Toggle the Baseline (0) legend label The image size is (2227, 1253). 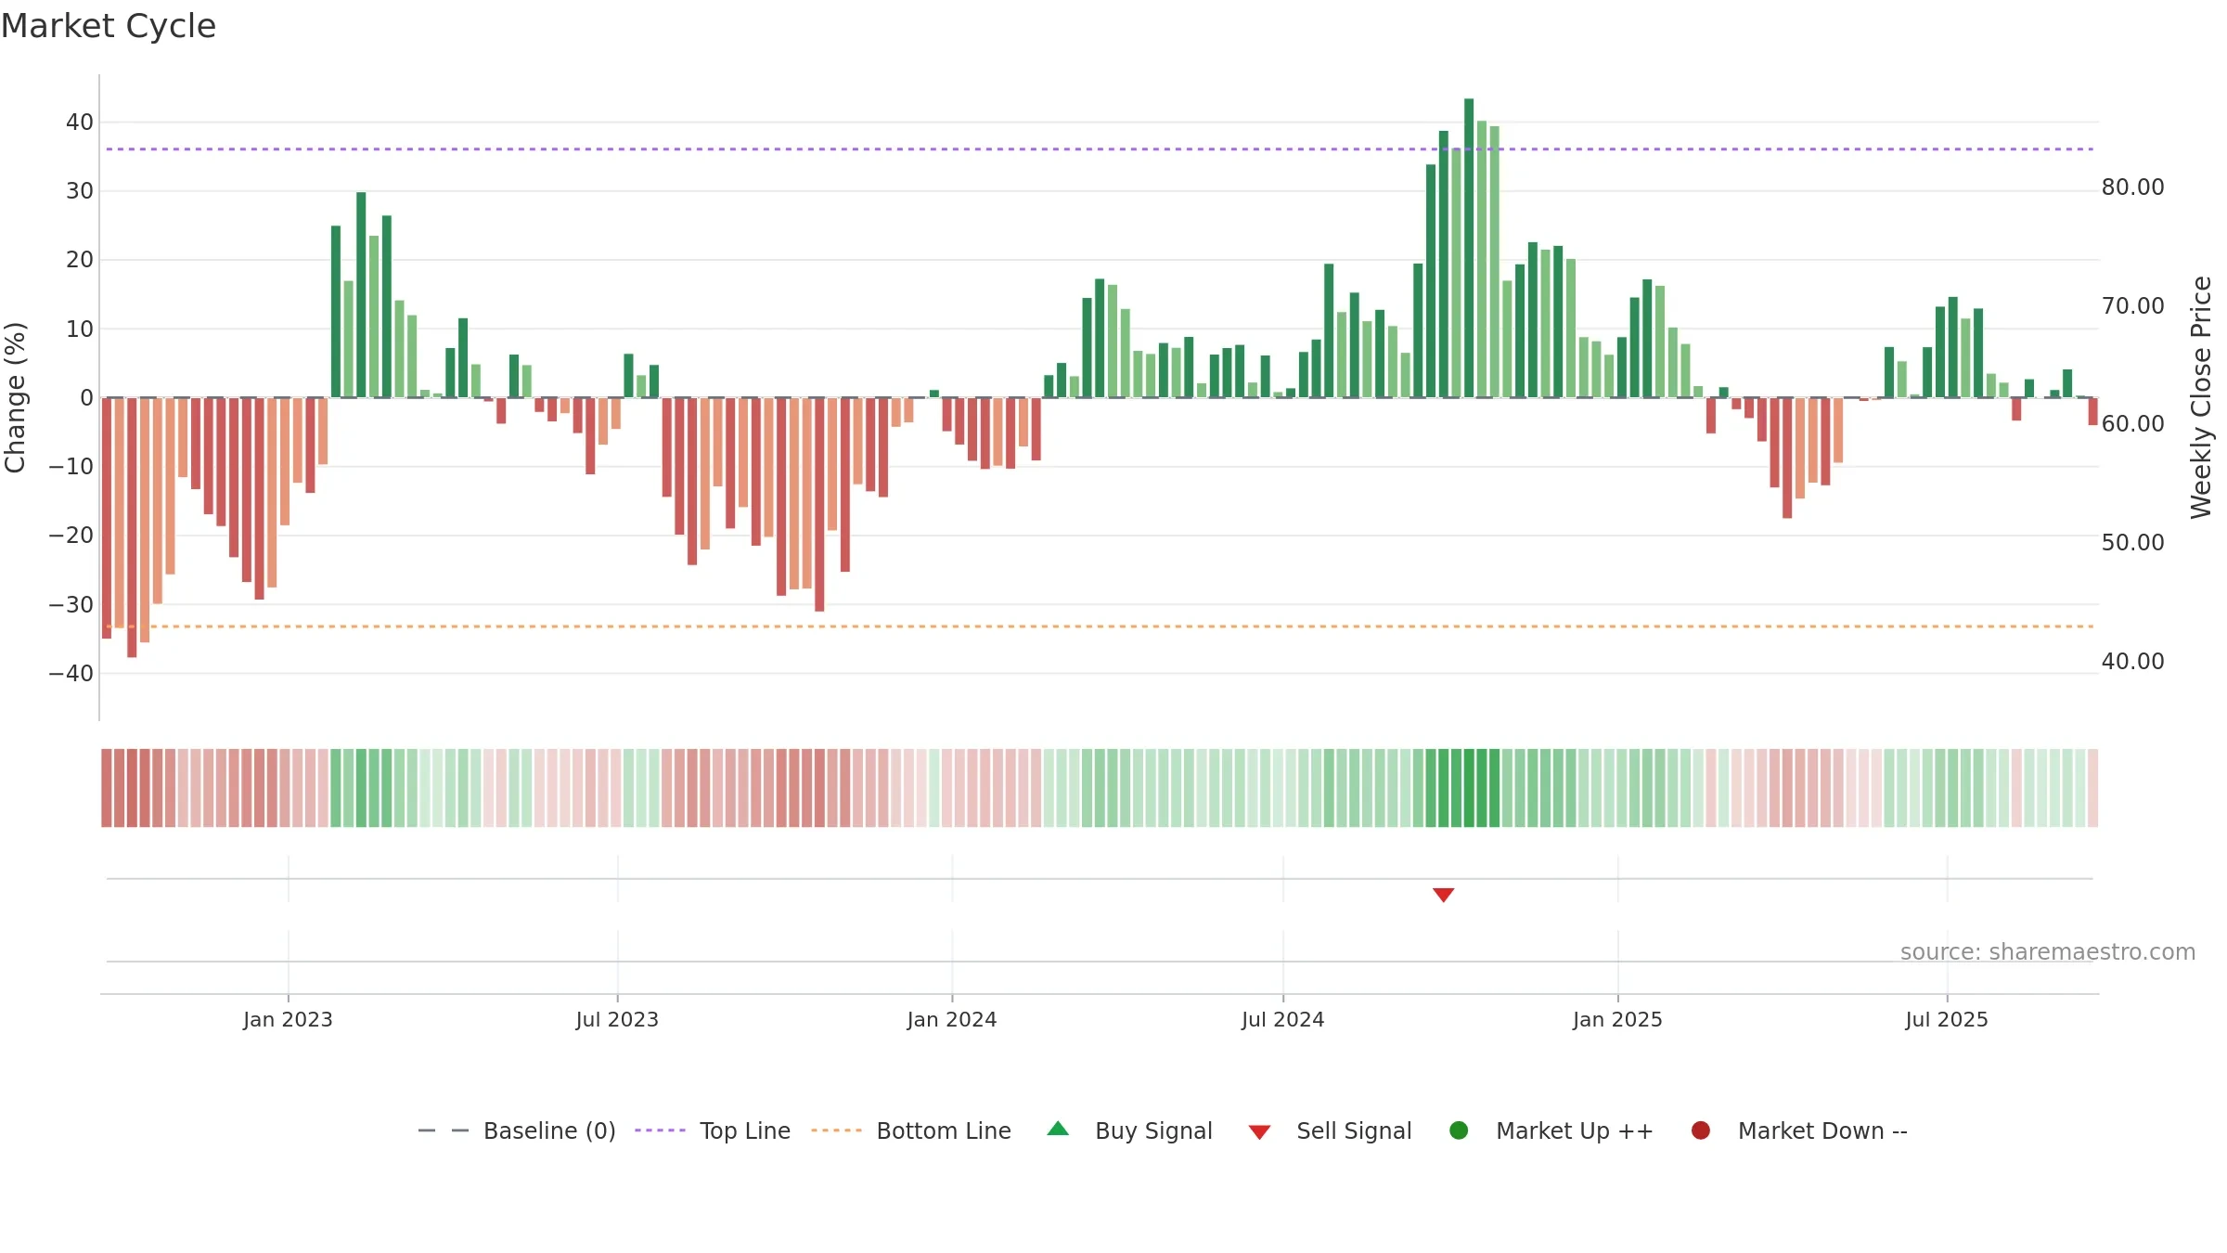tap(549, 1130)
